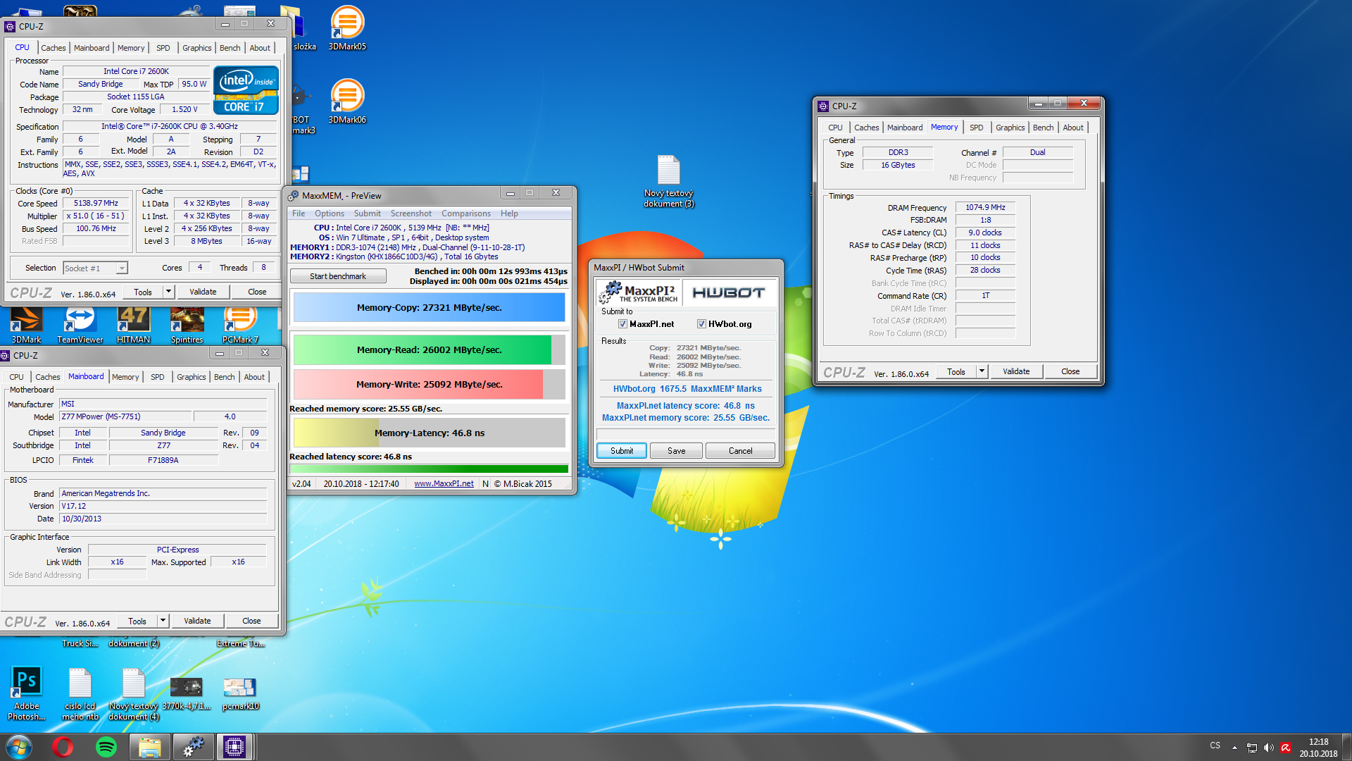Click the Memory-Copy result bar
The width and height of the screenshot is (1352, 761).
(x=429, y=308)
